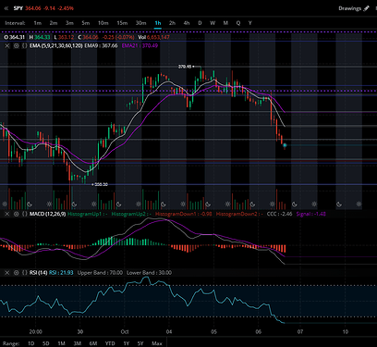Click the 07 date label on time axis
377x347 pixels.
coord(300,332)
